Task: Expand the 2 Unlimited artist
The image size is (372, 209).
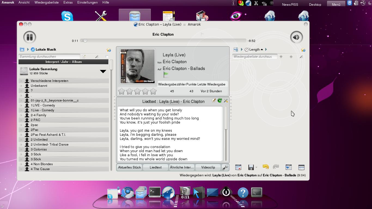Action: click(x=22, y=140)
